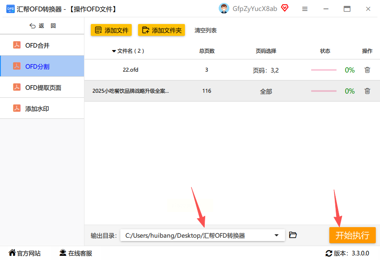
Task: Switch to the OFD合并 tab
Action: [42, 45]
